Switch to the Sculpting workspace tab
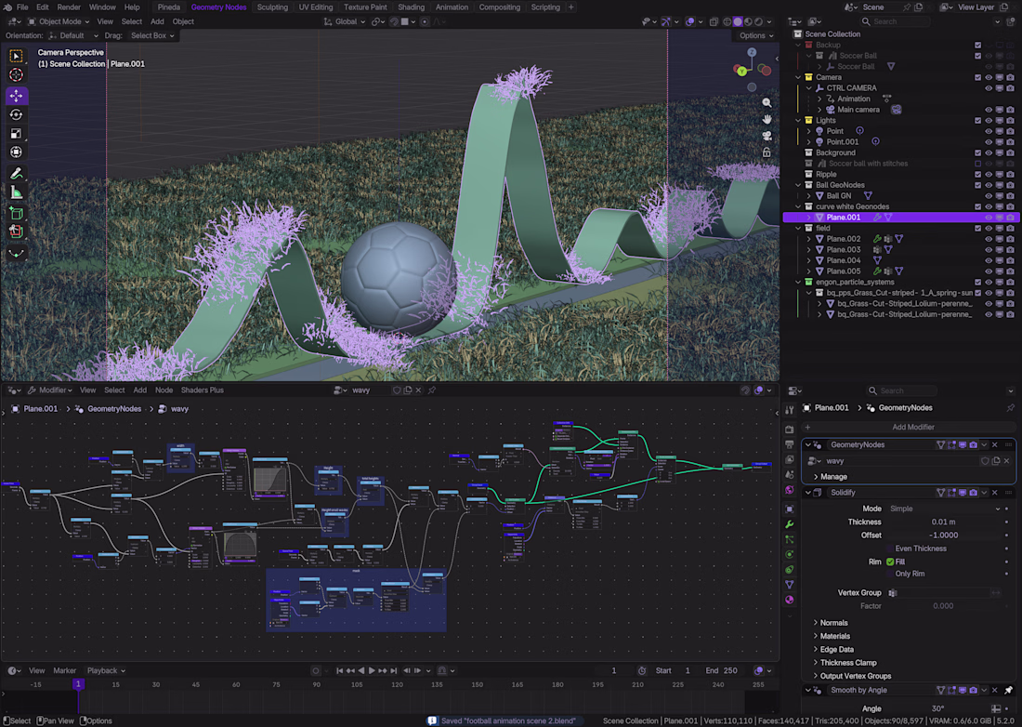This screenshot has width=1022, height=727. [x=272, y=7]
